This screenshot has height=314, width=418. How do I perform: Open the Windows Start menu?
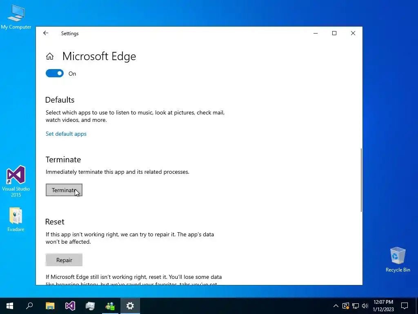click(x=10, y=306)
